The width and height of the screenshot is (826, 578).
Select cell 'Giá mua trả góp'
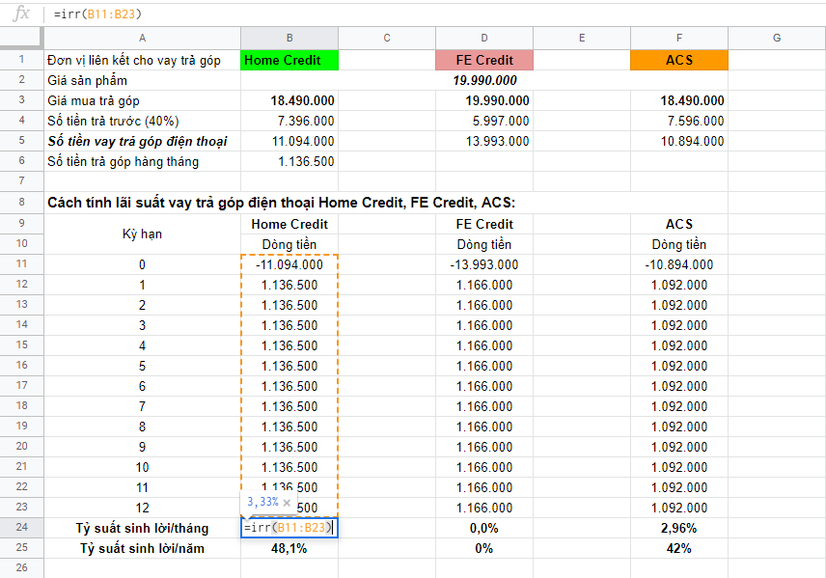point(142,100)
